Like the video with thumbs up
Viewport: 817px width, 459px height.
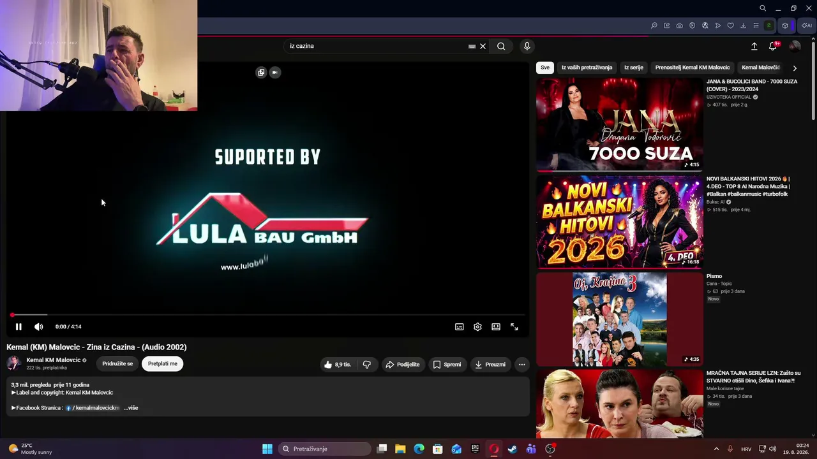coord(338,365)
